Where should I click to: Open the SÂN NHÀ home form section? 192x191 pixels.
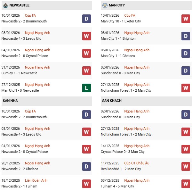pyautogui.click(x=10, y=101)
